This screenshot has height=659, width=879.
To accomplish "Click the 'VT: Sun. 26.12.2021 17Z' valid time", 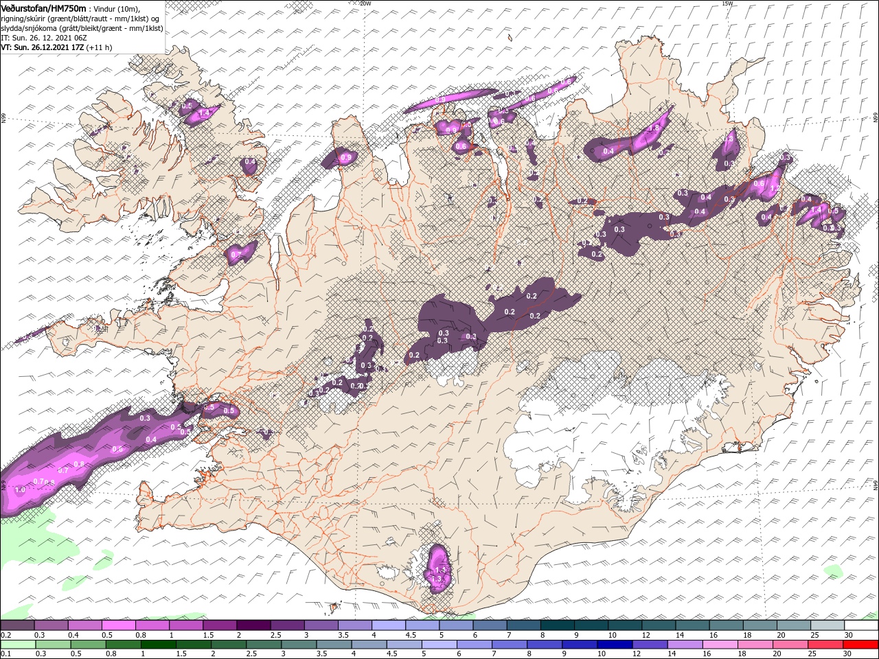I will 42,47.
